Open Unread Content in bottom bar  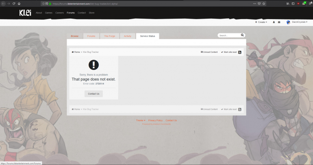[x=209, y=109]
